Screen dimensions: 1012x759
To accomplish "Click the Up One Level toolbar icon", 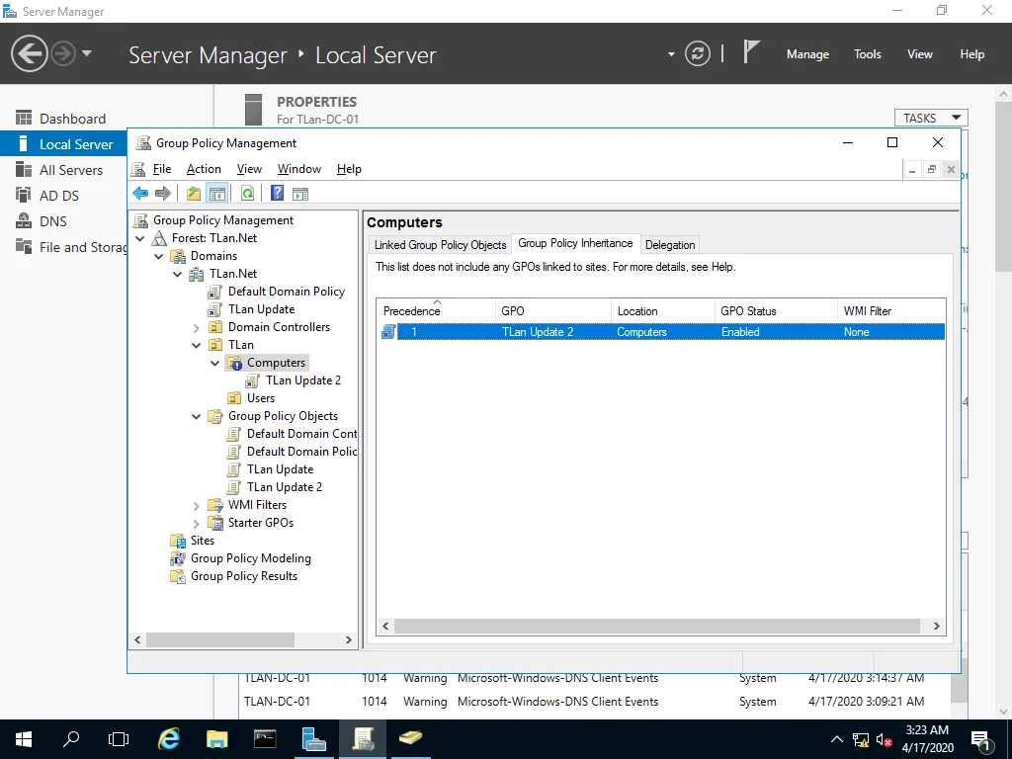I will pyautogui.click(x=193, y=193).
